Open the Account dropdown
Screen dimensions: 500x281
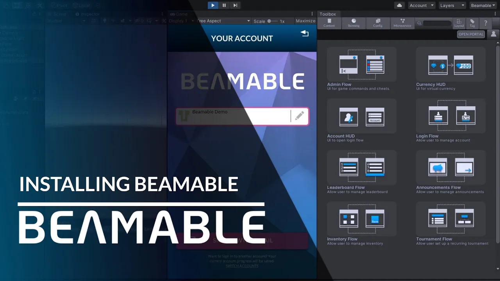[421, 5]
